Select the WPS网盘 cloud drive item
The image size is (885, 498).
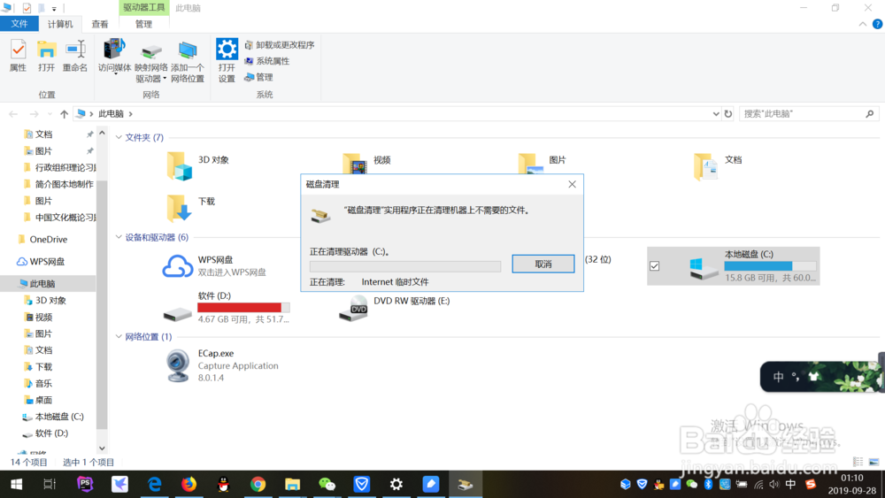point(214,265)
